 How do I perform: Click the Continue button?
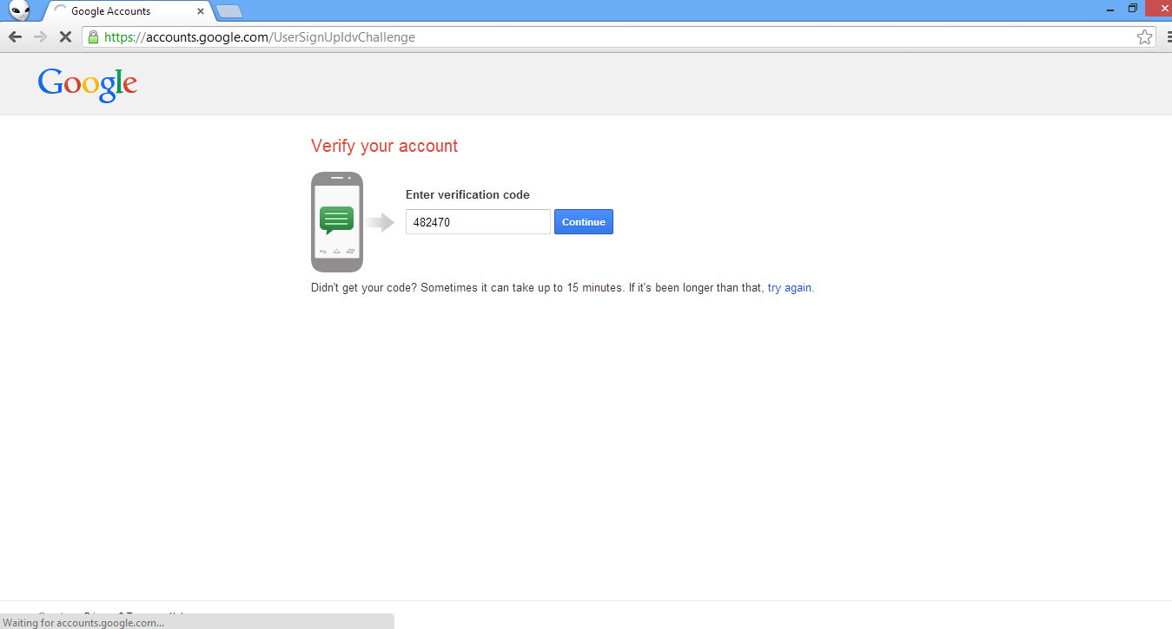(584, 222)
